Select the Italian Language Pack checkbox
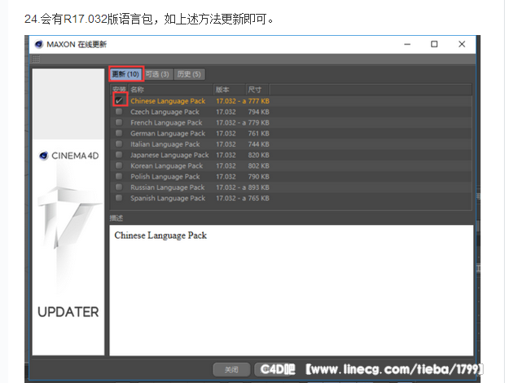Viewport: 505px width, 383px height. (119, 144)
